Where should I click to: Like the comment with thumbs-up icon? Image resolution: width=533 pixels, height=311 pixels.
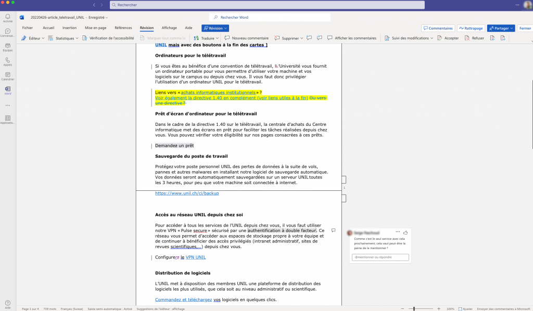coord(405,232)
